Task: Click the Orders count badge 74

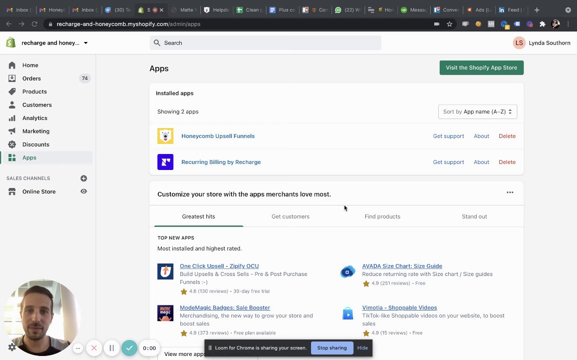Action: pos(85,78)
